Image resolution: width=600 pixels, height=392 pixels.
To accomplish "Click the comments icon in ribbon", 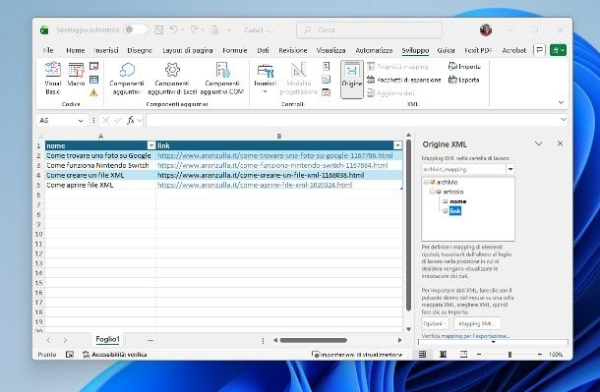I will click(539, 50).
